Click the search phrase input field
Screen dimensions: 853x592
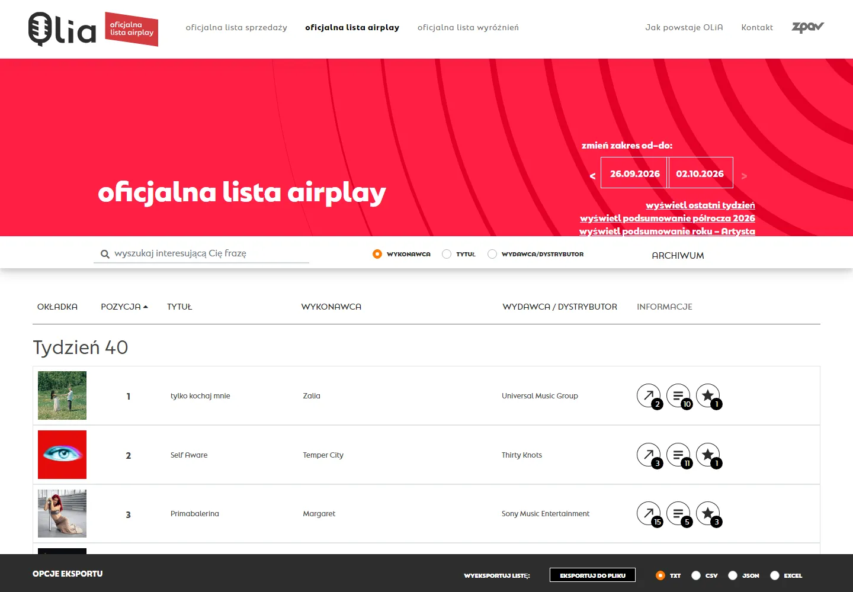pyautogui.click(x=201, y=253)
